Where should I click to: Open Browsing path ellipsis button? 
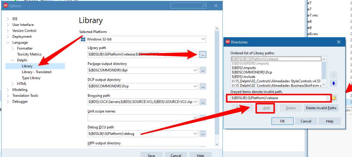pos(203,102)
